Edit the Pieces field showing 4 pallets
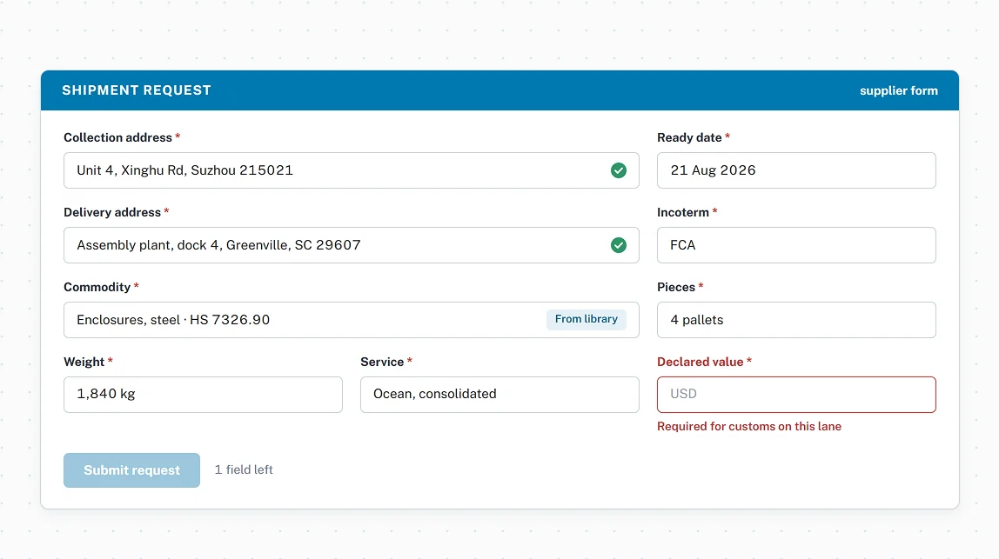999x559 pixels. pyautogui.click(x=796, y=320)
